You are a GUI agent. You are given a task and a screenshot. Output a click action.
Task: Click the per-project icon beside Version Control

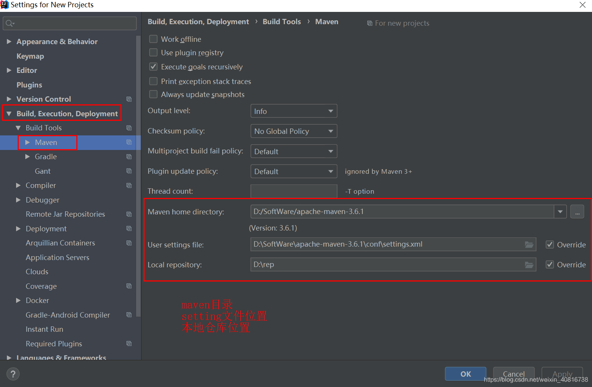[x=129, y=99]
